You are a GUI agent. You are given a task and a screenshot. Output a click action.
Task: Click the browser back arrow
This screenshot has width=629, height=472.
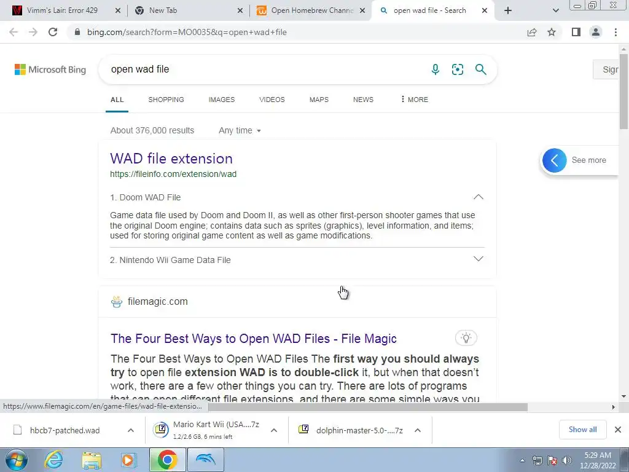(x=14, y=32)
